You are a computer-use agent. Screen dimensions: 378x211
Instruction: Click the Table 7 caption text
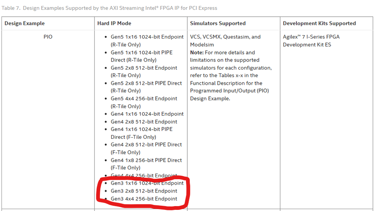(x=109, y=8)
